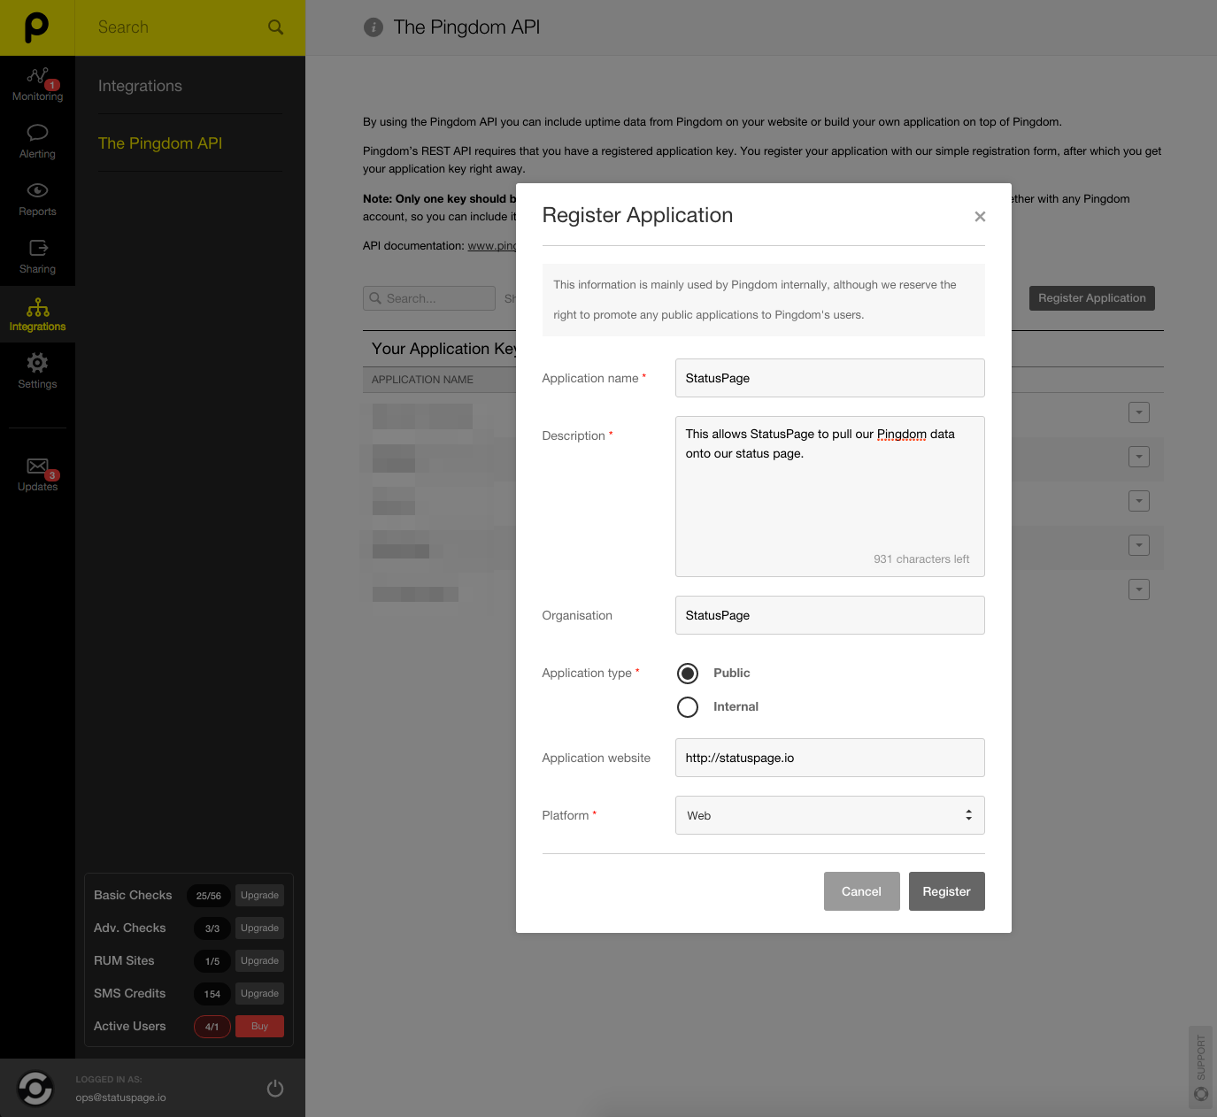The height and width of the screenshot is (1117, 1217).
Task: Open the Alerting section
Action: point(37,142)
